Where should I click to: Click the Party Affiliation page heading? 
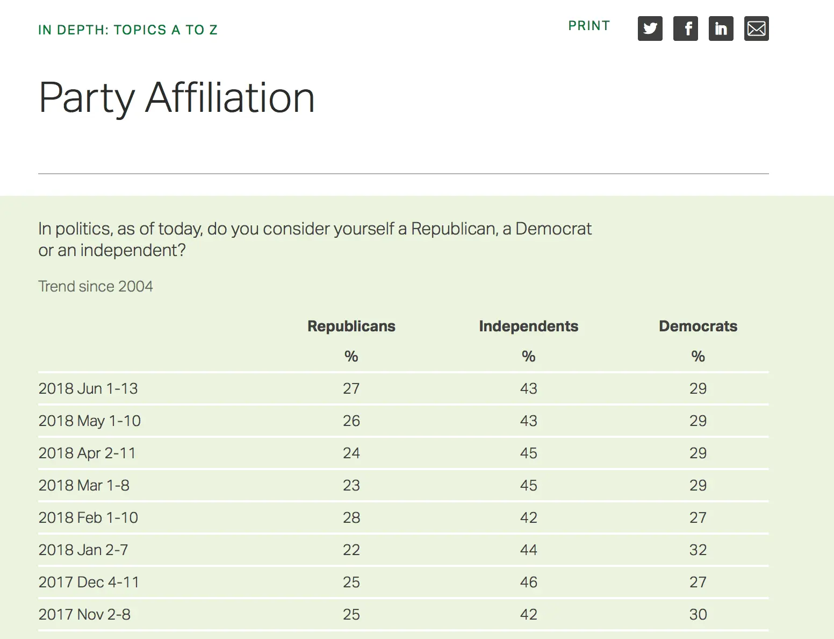(177, 98)
